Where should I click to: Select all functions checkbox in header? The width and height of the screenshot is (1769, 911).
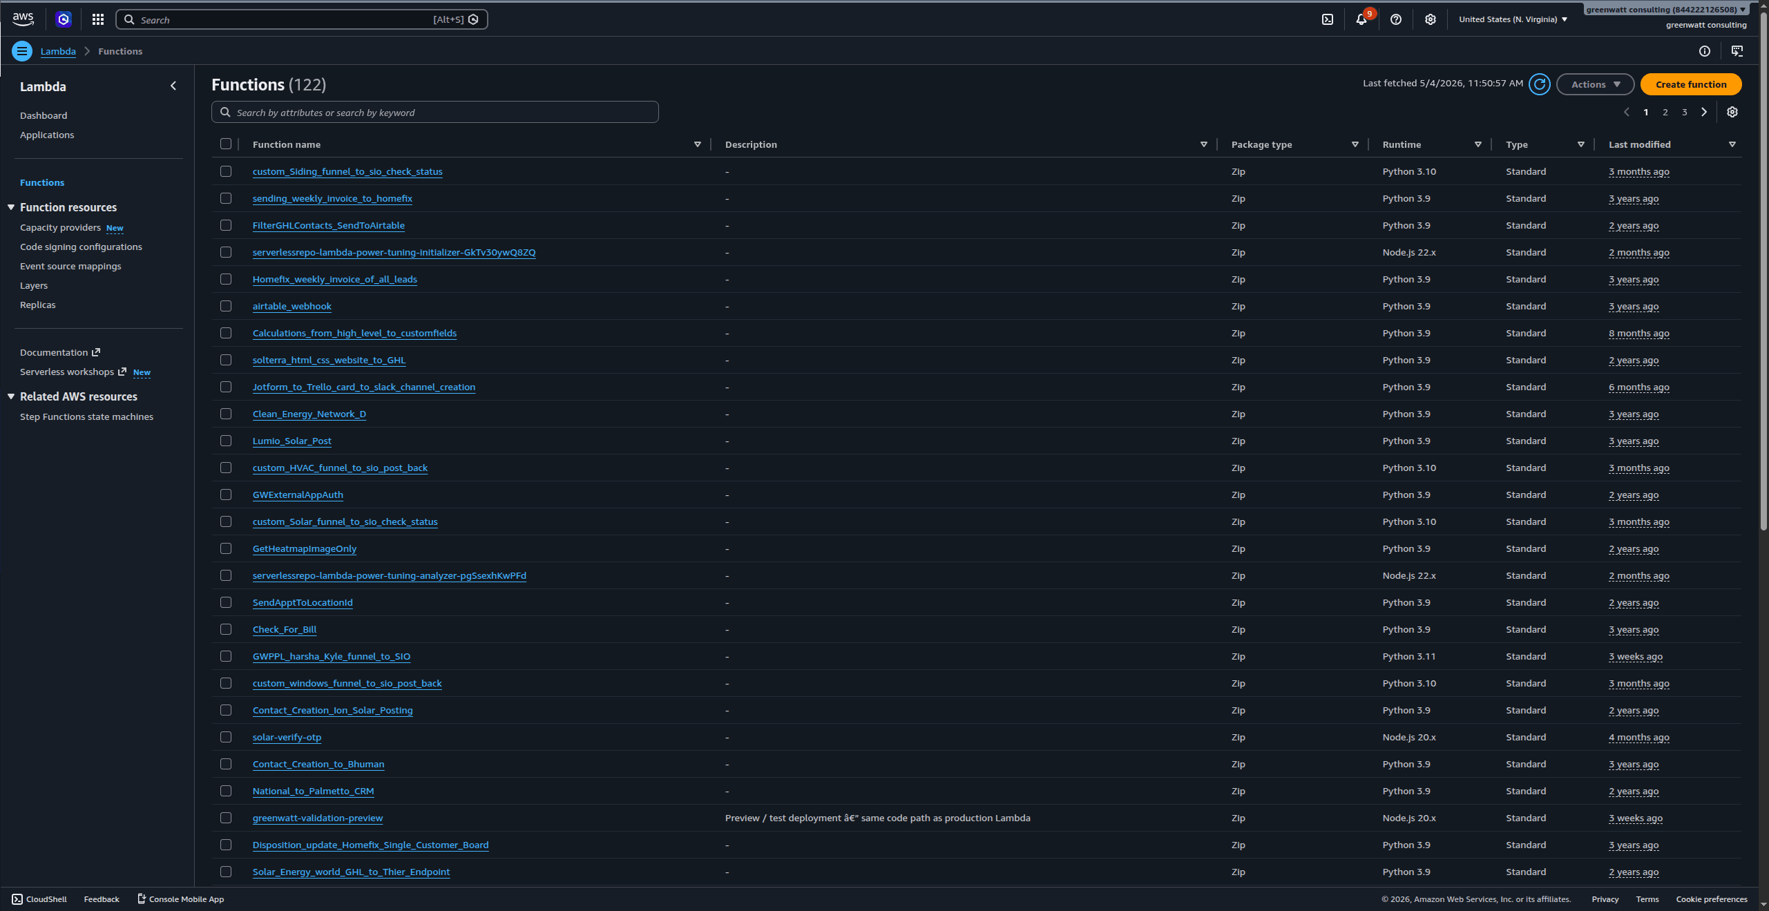click(x=226, y=144)
